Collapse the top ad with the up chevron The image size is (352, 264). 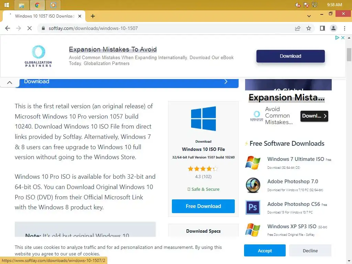10,82
